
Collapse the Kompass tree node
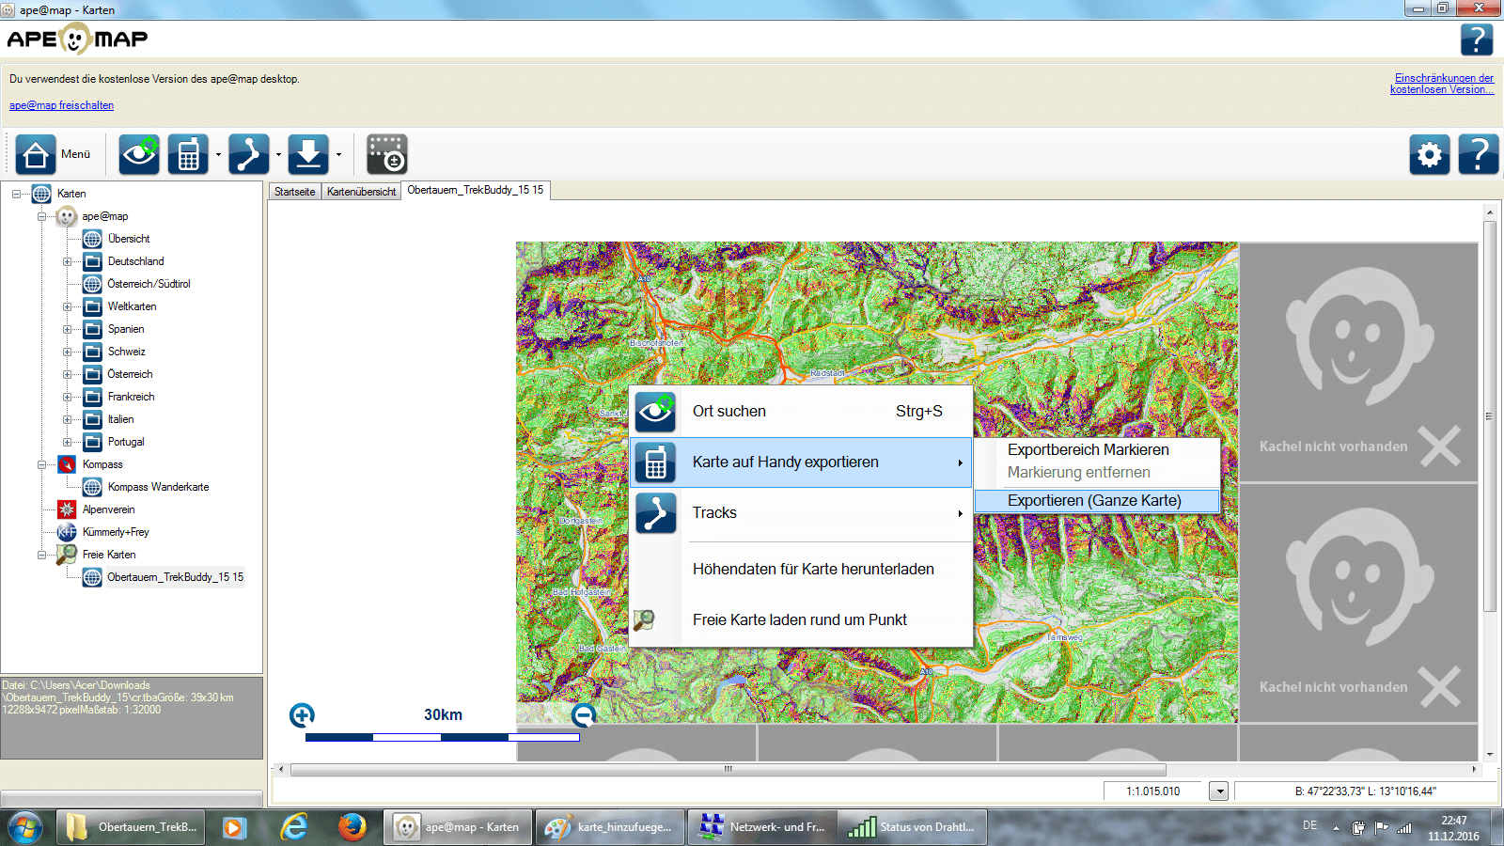point(41,464)
